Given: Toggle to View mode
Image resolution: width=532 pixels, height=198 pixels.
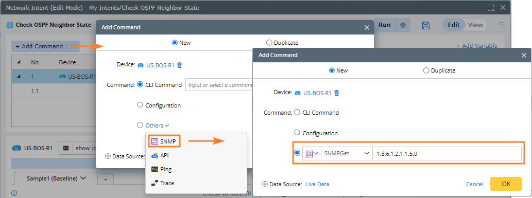Looking at the screenshot, I should tap(475, 25).
